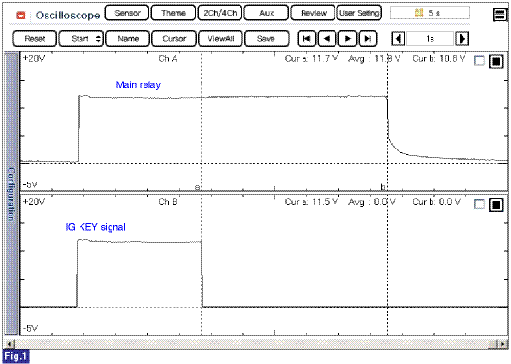Toggle the filled square box on Ch A
Viewport: 511px width, 364px height.
(496, 61)
